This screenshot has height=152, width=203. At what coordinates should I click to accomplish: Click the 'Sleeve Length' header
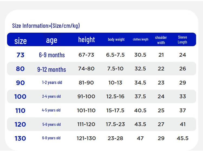point(182,40)
